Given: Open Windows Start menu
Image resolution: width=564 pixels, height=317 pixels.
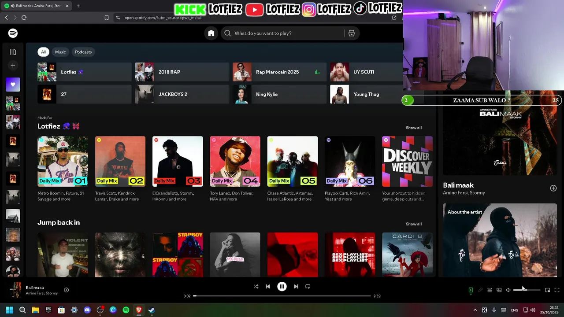Looking at the screenshot, I should tap(9, 310).
